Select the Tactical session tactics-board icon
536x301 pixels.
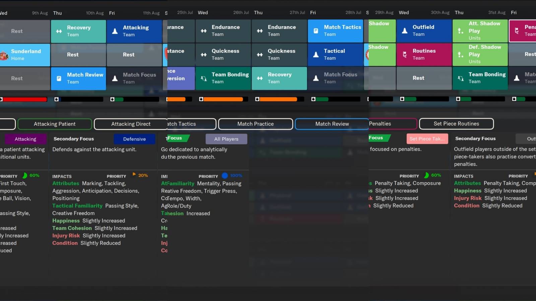[x=315, y=55]
